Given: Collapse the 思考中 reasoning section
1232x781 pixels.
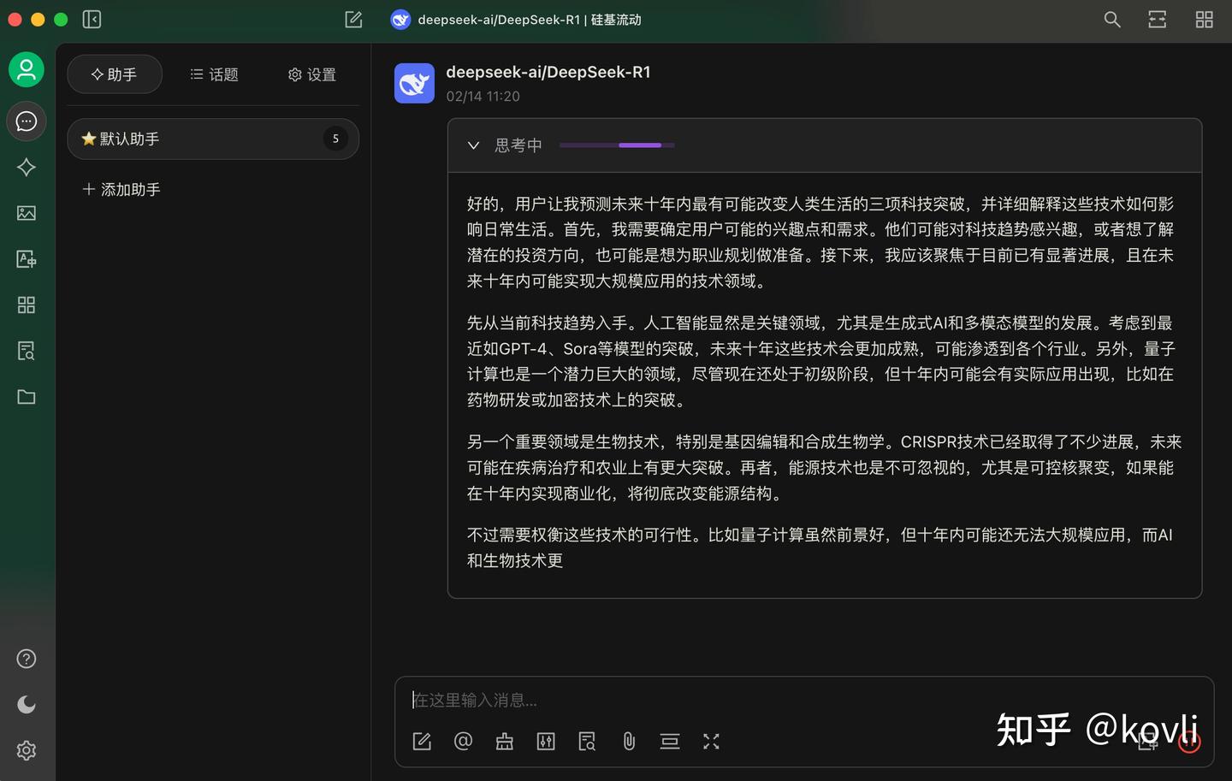Looking at the screenshot, I should (x=473, y=145).
